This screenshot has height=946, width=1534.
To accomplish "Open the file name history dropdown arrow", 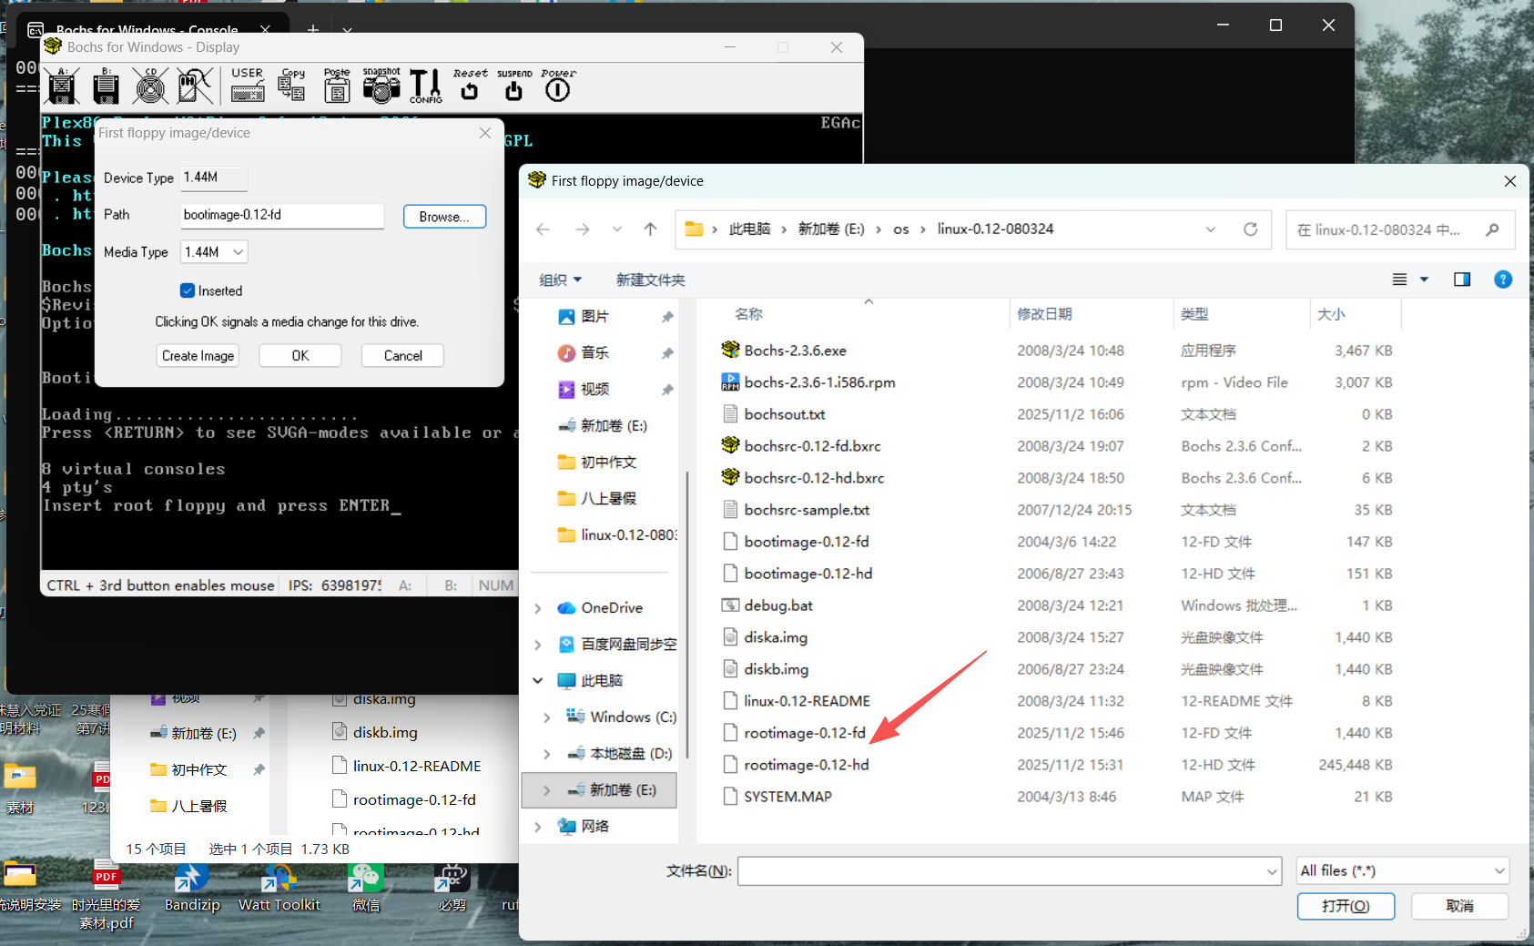I will [x=1272, y=871].
